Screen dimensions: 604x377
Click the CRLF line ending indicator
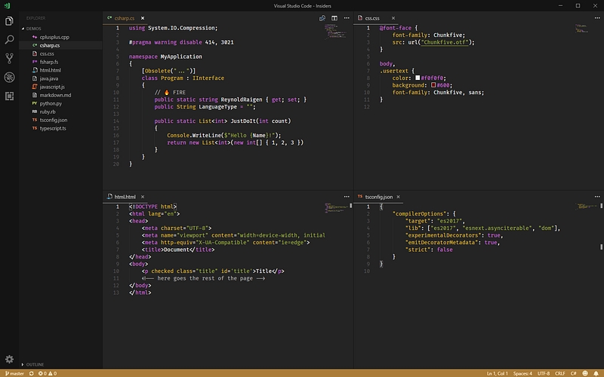[x=559, y=373]
